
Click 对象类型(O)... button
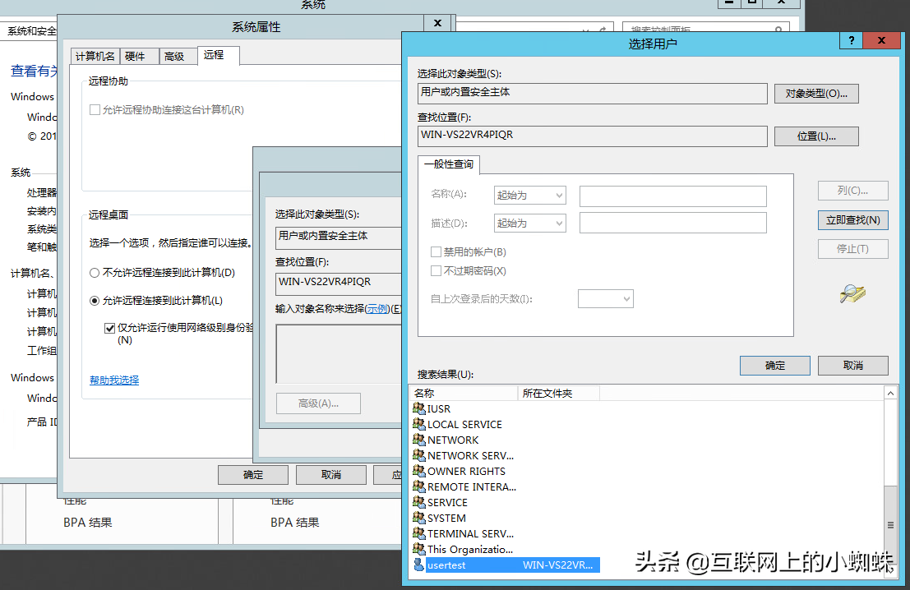(816, 94)
